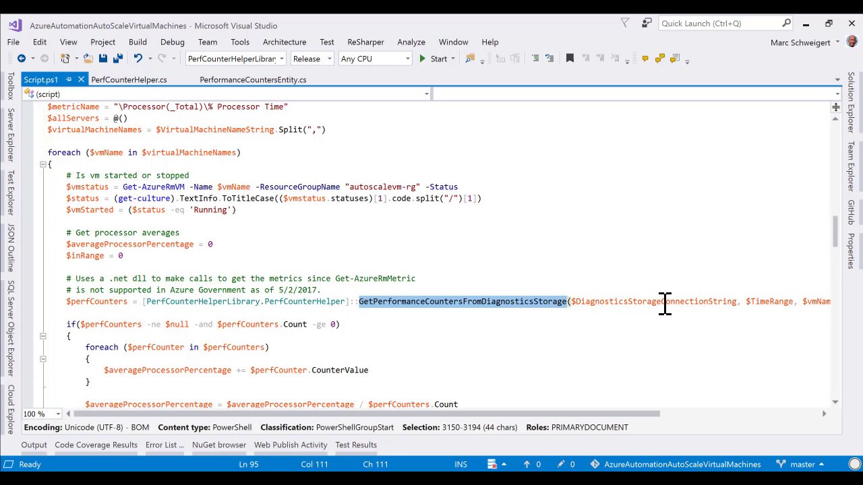
Task: Switch to the PerfCounterHelper.cs tab
Action: (129, 79)
